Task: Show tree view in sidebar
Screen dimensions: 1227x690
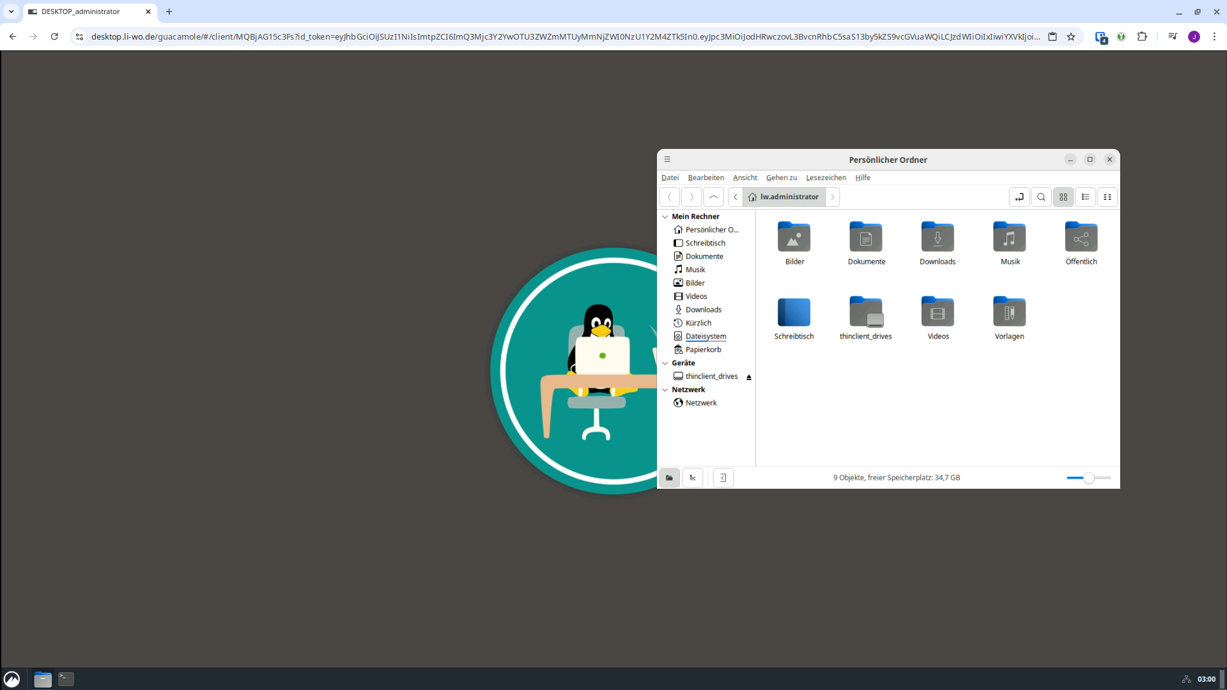Action: point(693,478)
